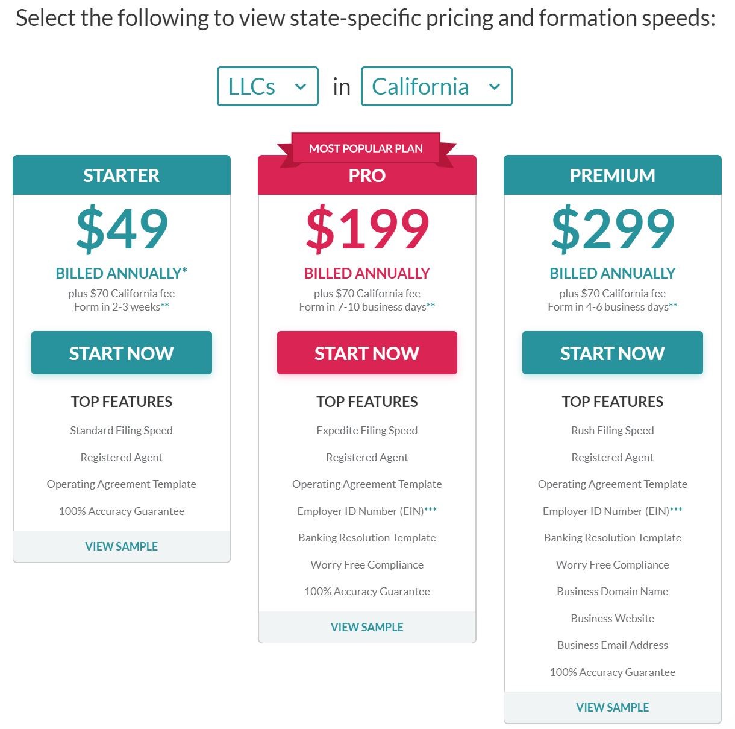
Task: View sample for the Premium plan
Action: [x=612, y=707]
